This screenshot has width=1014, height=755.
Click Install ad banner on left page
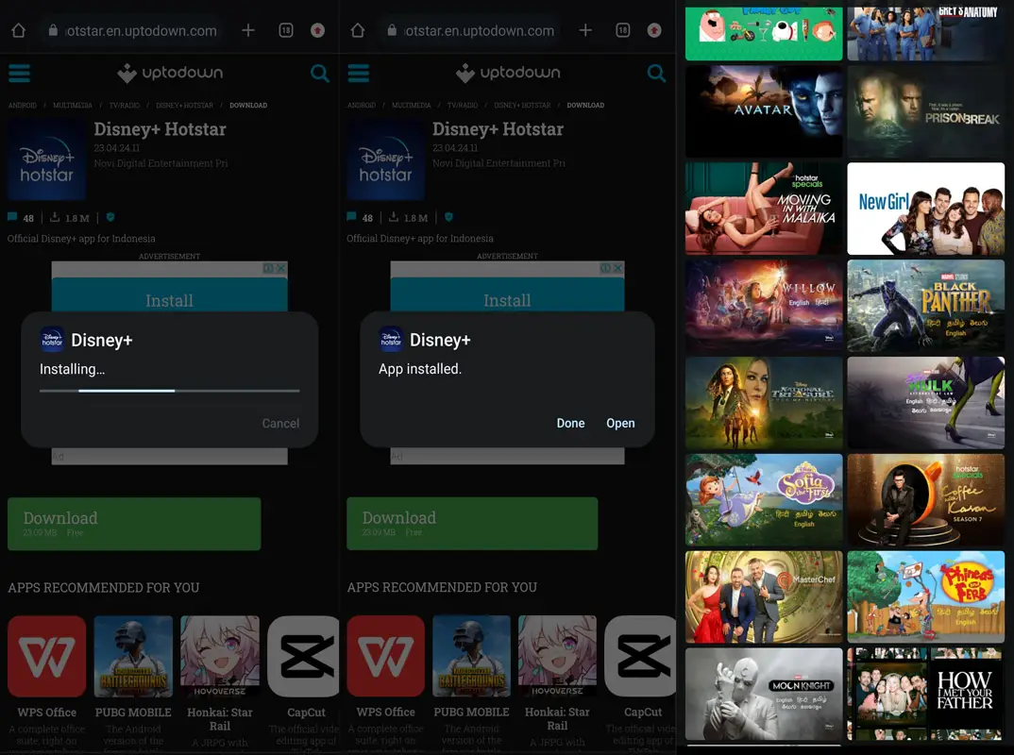coord(169,296)
